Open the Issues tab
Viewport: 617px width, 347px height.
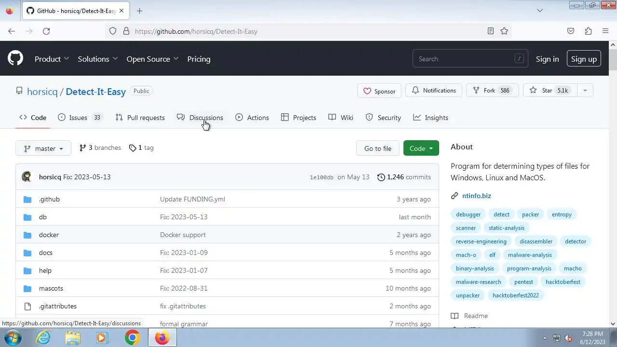click(80, 118)
